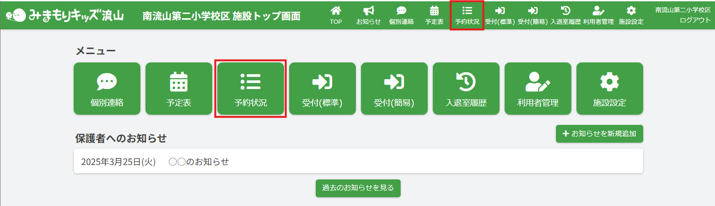Viewport: 715px width, 206px height.
Task: Open 利用者管理 user edit tile
Action: [x=538, y=89]
